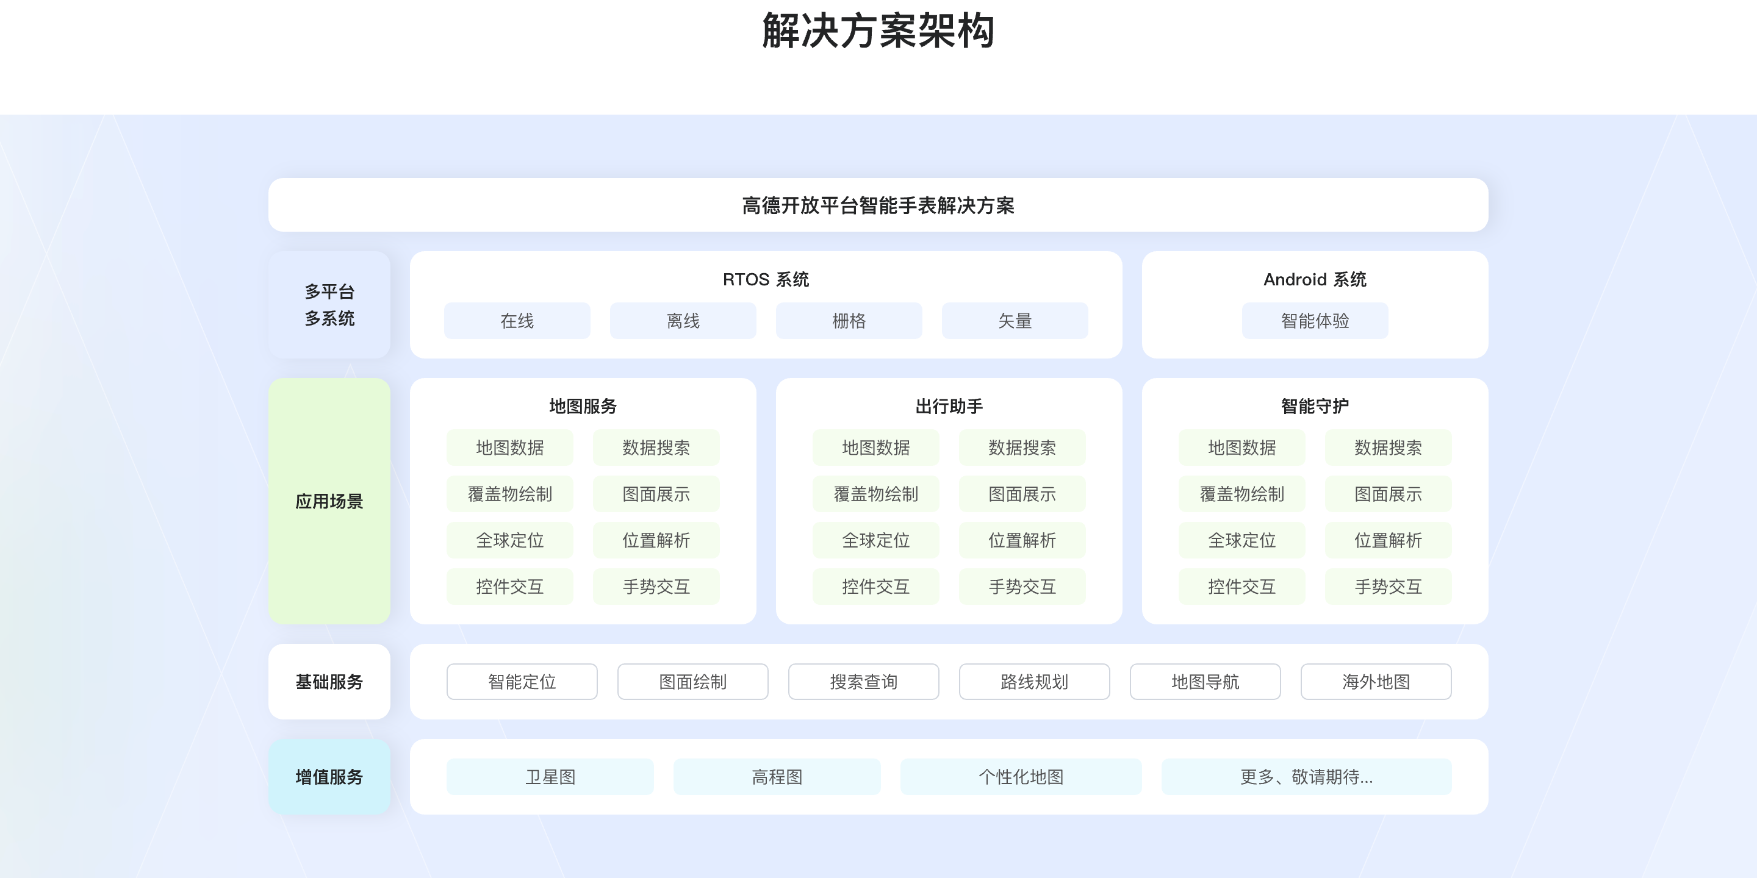Select the 个性化地图 tag

pos(1021,776)
